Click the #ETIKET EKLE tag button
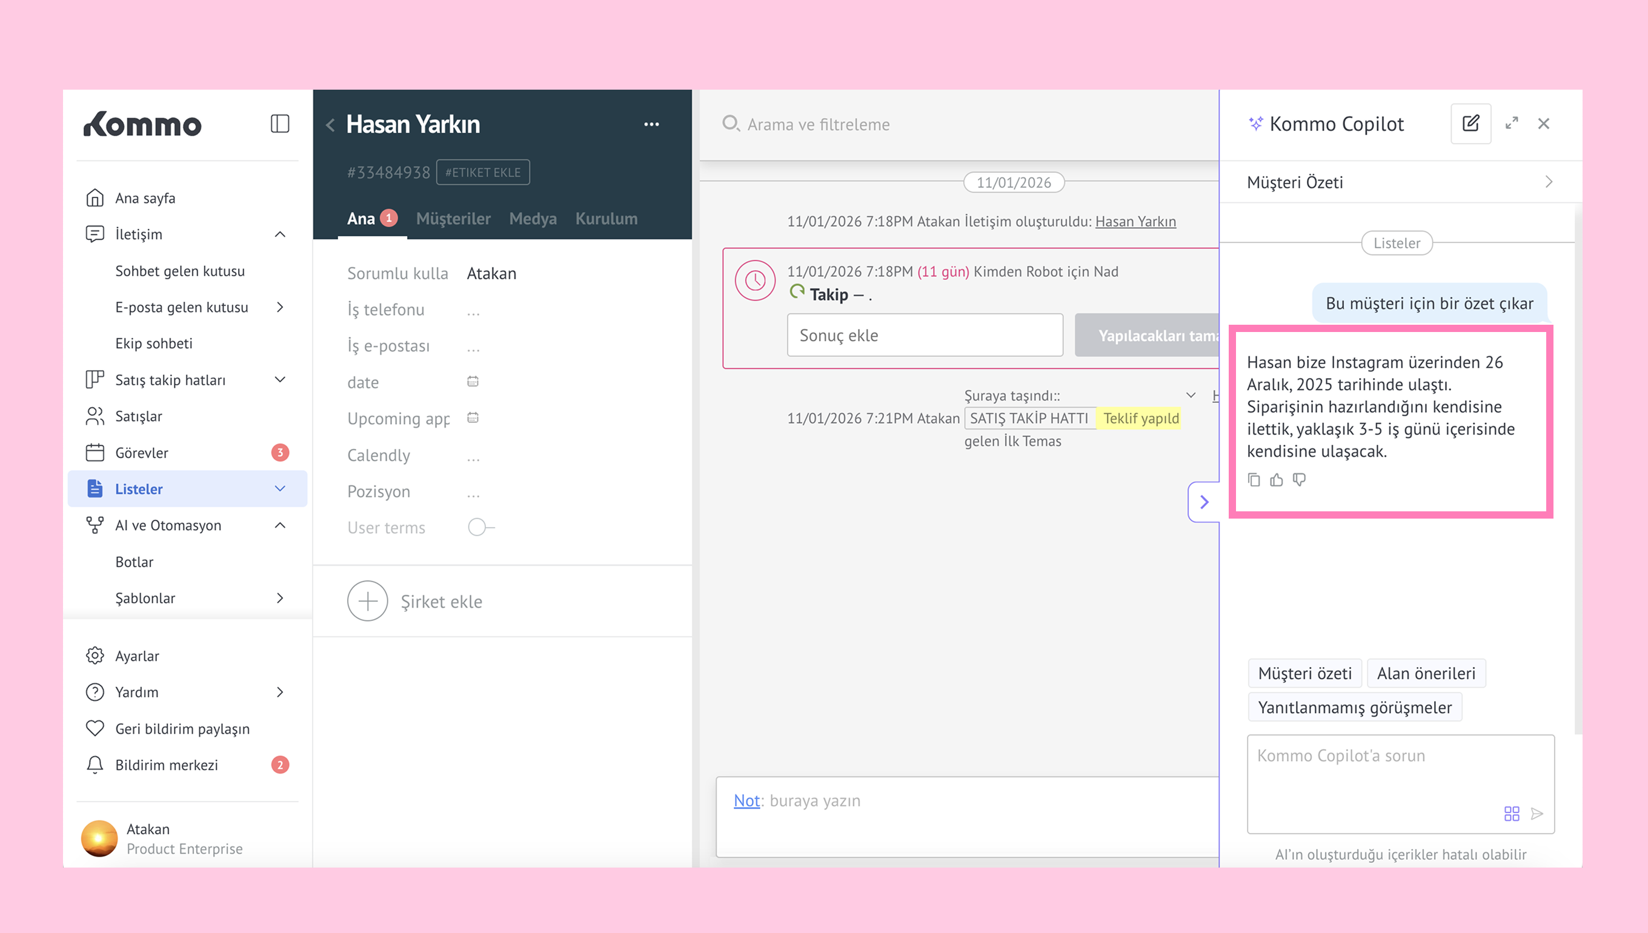This screenshot has width=1648, height=933. 482,173
